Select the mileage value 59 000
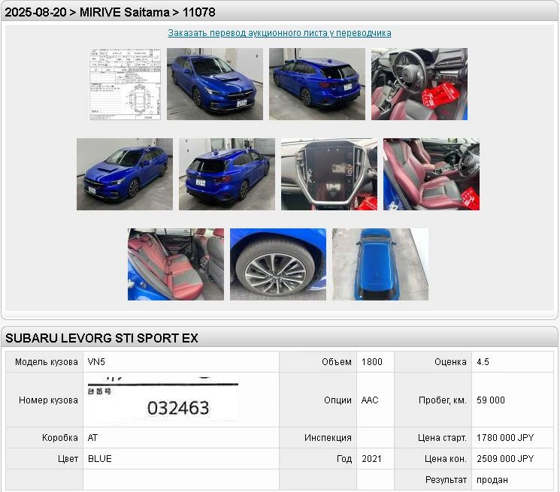 [x=490, y=400]
